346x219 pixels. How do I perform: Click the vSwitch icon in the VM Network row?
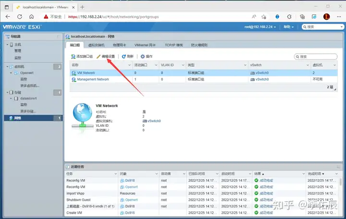[x=252, y=73]
